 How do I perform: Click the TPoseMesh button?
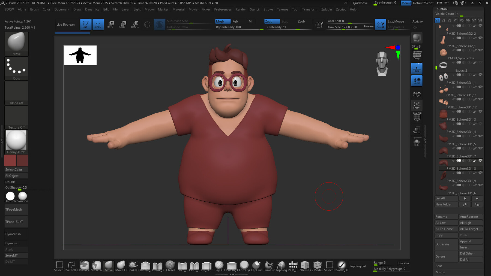[16, 210]
